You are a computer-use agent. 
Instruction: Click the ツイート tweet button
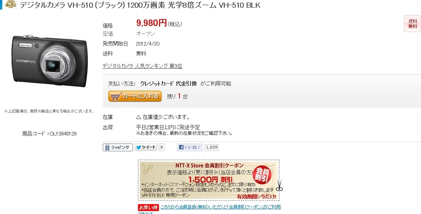(x=146, y=147)
